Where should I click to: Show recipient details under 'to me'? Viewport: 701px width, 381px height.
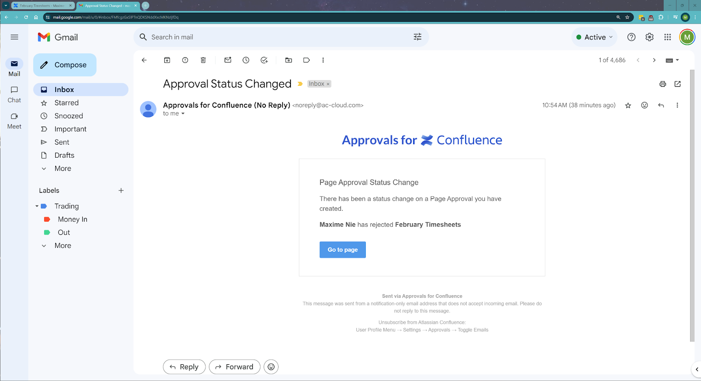click(x=183, y=114)
